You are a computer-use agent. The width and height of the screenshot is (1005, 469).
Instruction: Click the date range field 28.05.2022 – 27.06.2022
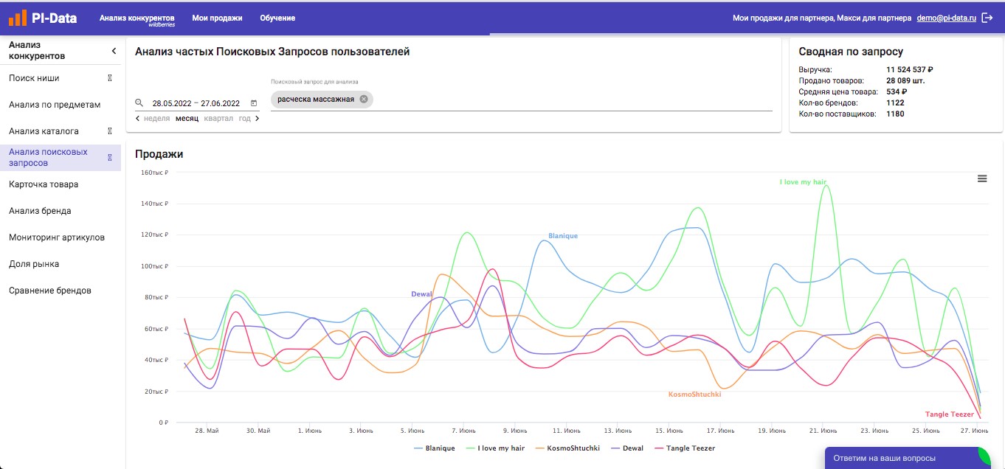point(196,103)
